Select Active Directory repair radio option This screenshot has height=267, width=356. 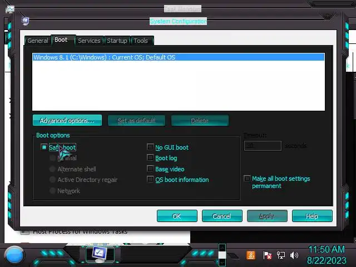coord(52,180)
